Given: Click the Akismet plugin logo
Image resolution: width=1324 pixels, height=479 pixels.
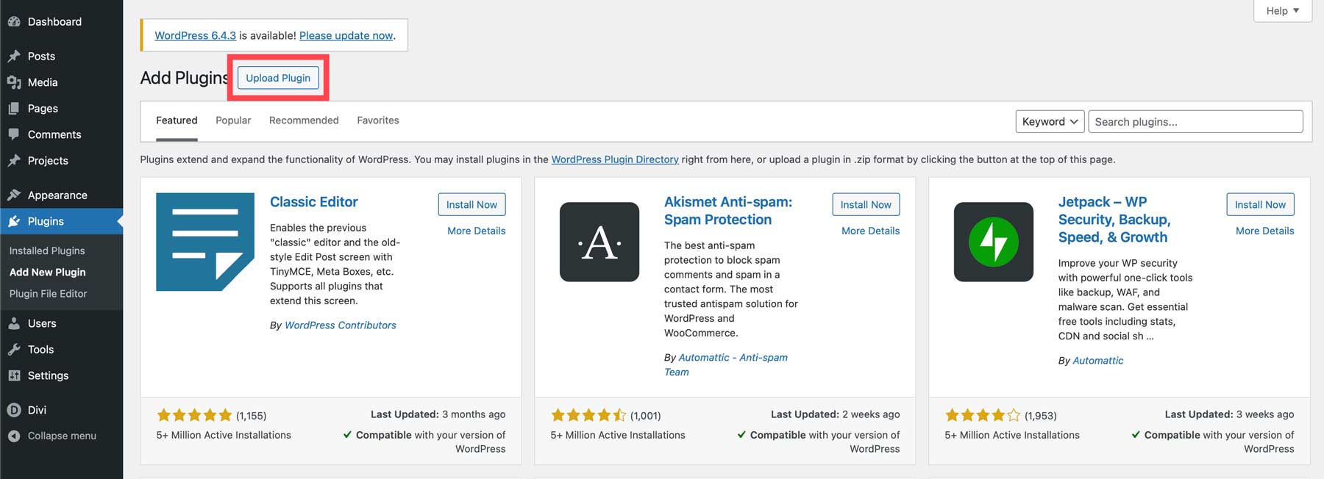Looking at the screenshot, I should coord(599,242).
